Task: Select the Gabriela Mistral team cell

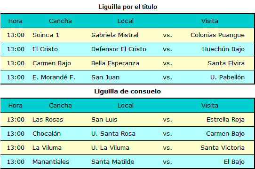Action: coord(115,35)
